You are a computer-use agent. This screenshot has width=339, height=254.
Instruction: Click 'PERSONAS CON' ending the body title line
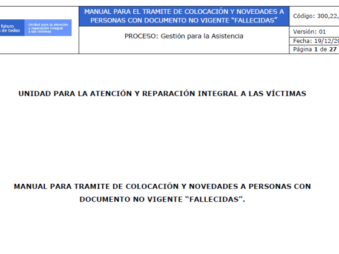[280, 186]
